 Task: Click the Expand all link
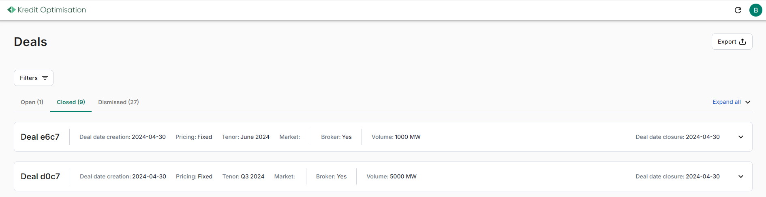point(727,102)
